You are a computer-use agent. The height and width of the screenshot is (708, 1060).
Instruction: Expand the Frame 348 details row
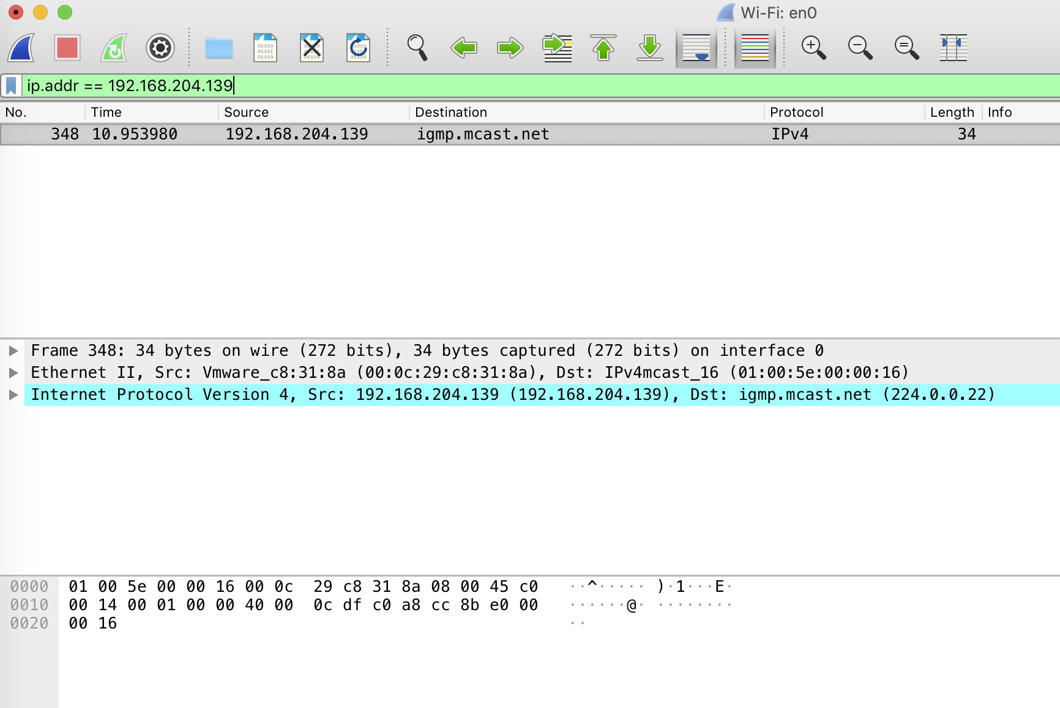tap(13, 350)
